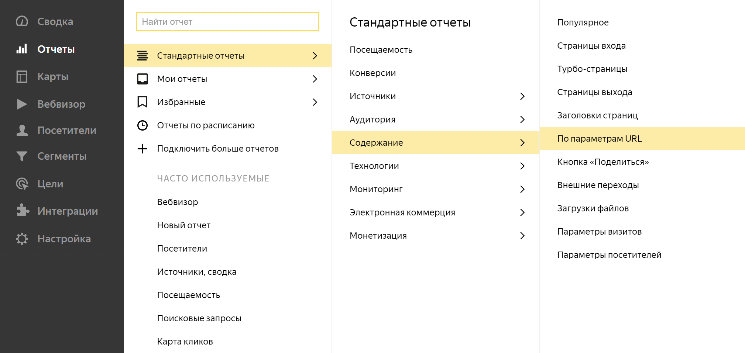Expand the Электронная коммерция chevron
The height and width of the screenshot is (353, 745).
[522, 212]
